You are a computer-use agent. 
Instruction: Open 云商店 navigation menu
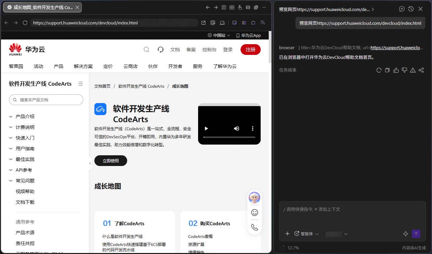[131, 66]
